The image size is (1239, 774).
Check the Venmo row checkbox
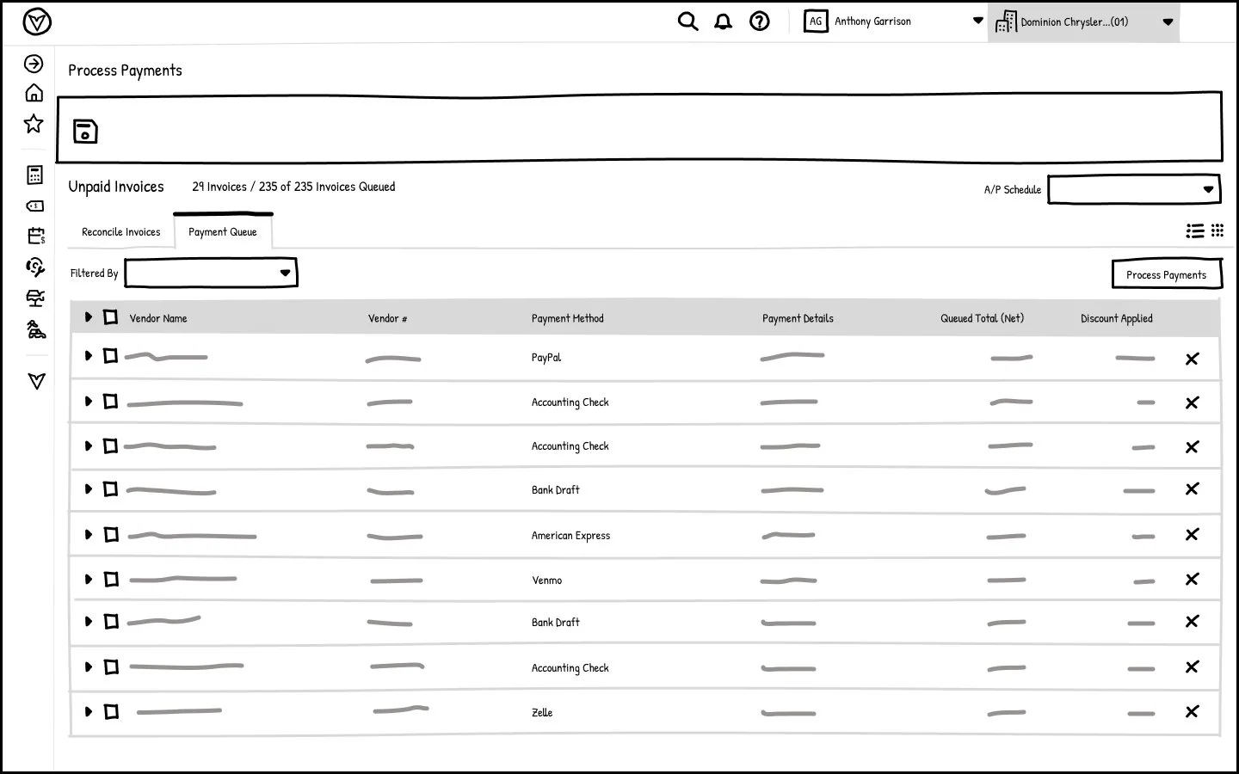(x=111, y=579)
